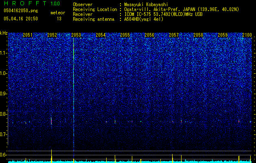256x163 pixels.
Task: Select the 0.7 frequency axis label
Action: pos(3,134)
